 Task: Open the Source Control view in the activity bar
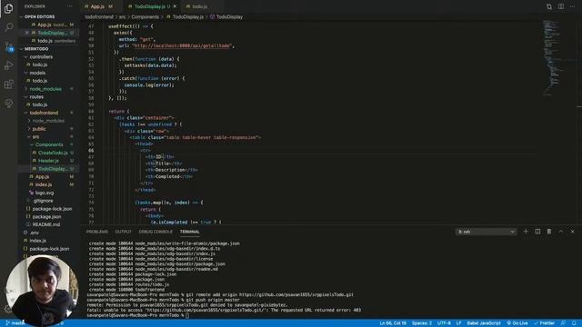[x=8, y=46]
